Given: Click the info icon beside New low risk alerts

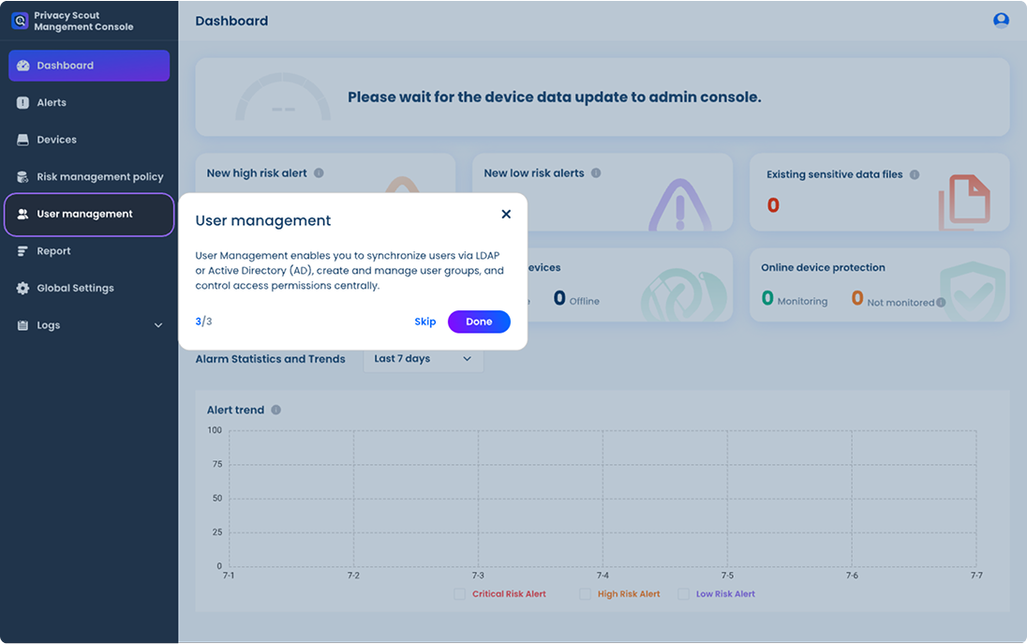Looking at the screenshot, I should (596, 173).
